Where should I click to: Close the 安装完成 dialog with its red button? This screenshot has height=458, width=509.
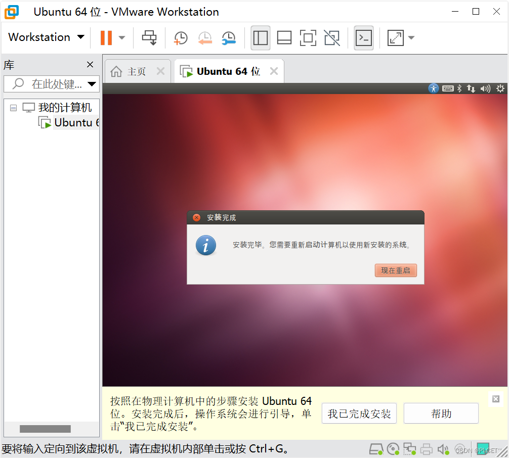tap(196, 217)
